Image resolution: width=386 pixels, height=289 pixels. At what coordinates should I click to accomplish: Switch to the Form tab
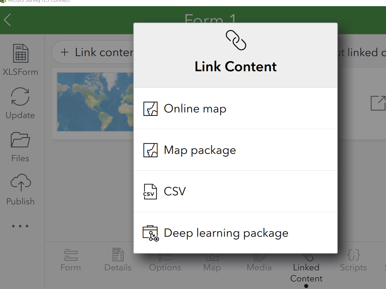coord(71,260)
